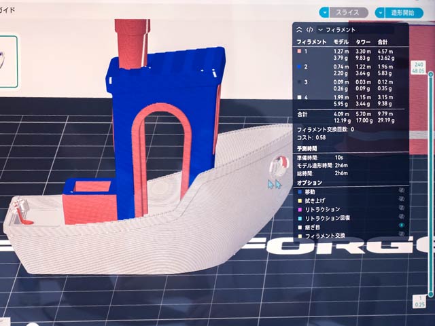Click the 9.79 m grand total length

(385, 114)
